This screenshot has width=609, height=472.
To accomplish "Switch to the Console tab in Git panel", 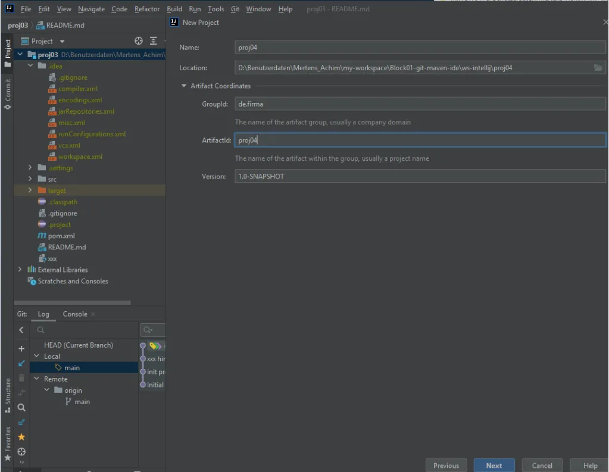I will (75, 314).
